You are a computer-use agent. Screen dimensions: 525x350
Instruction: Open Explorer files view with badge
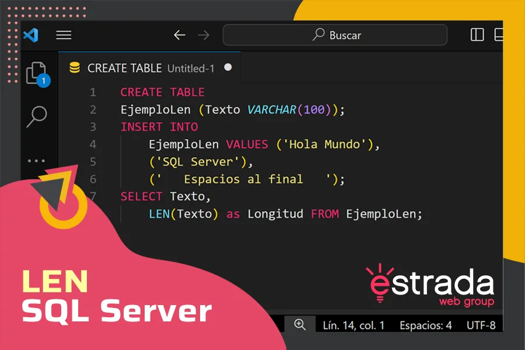point(37,74)
